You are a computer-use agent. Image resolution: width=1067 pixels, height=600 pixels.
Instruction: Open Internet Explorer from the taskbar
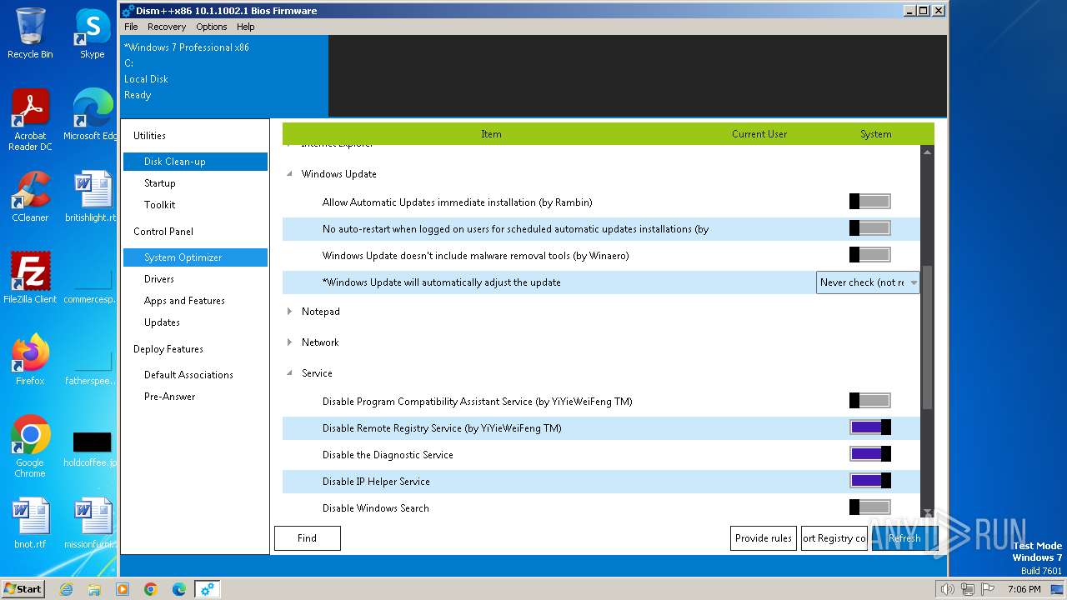point(66,589)
